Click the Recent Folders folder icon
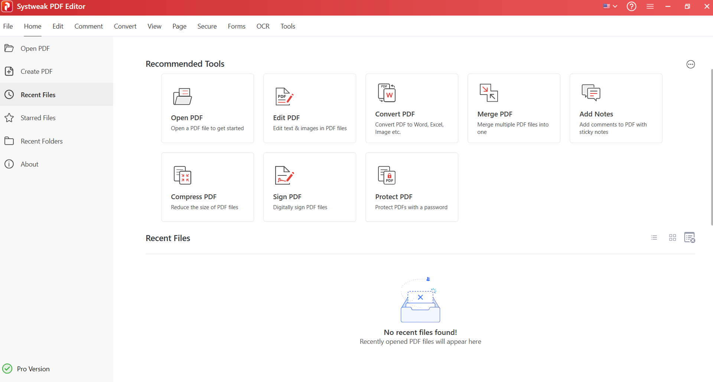Image resolution: width=713 pixels, height=382 pixels. pos(9,141)
